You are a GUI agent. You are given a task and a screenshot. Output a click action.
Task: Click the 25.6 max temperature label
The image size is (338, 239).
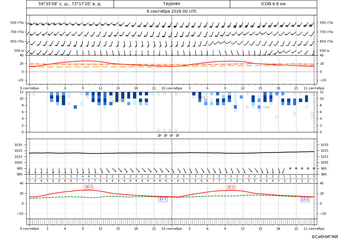(231, 187)
